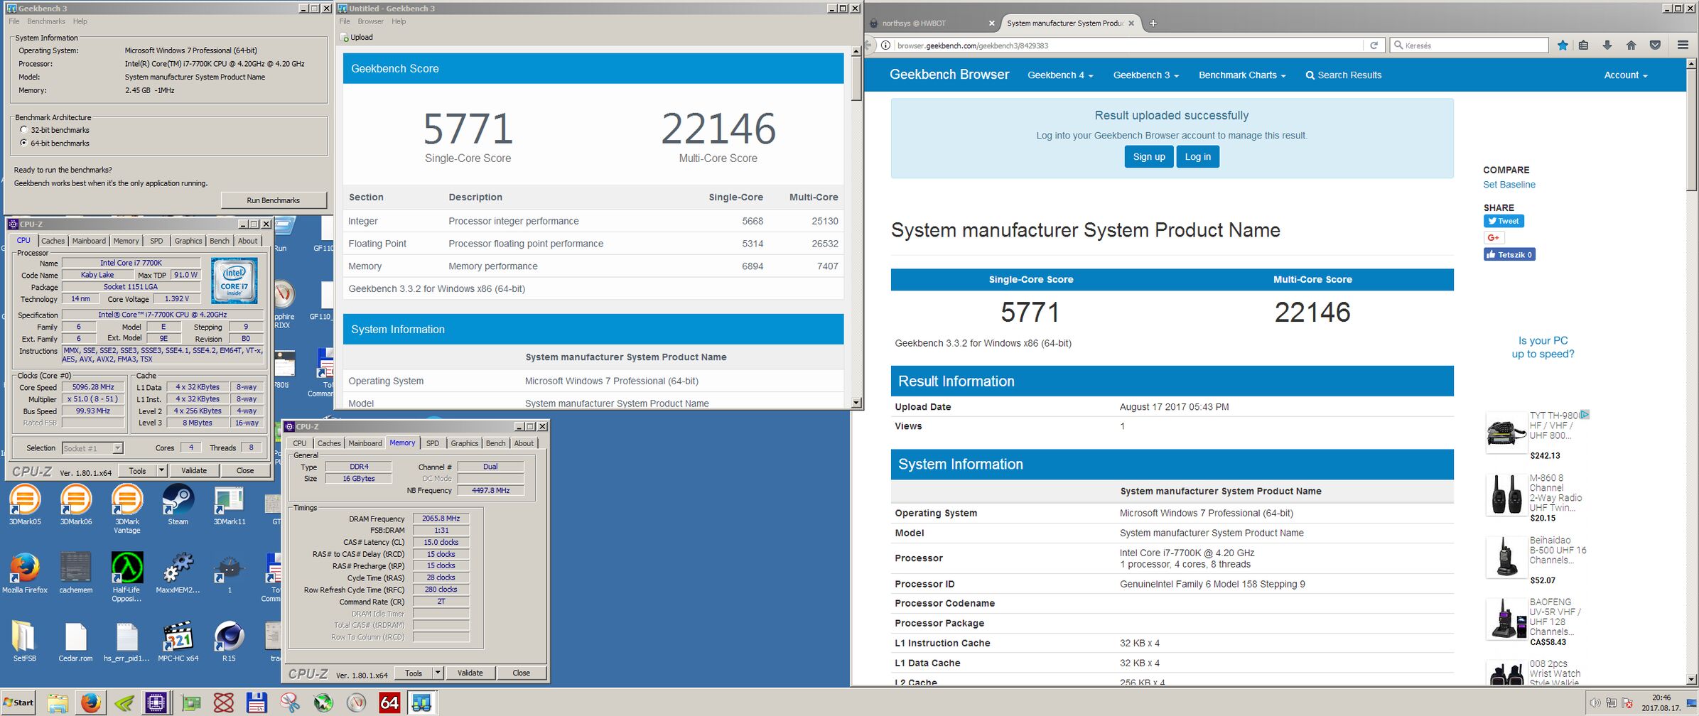
Task: Click the Geekbench results window vertical scrollbar
Action: [856, 227]
